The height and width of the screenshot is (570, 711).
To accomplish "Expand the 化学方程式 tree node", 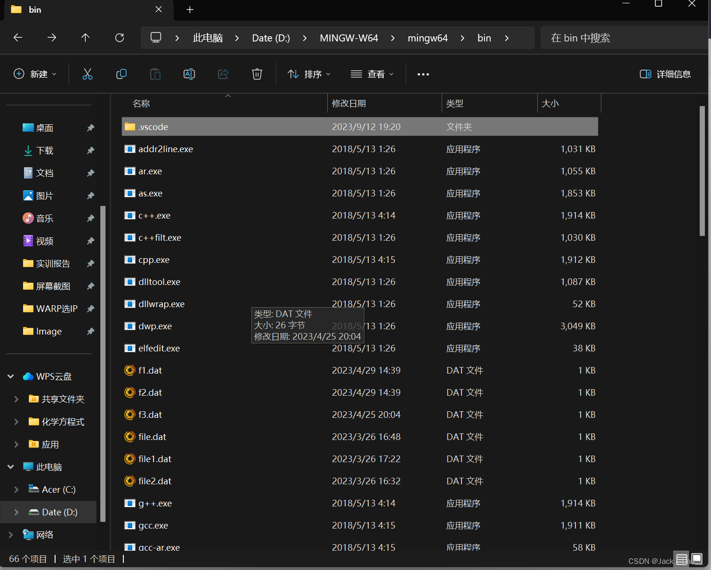I will (16, 422).
